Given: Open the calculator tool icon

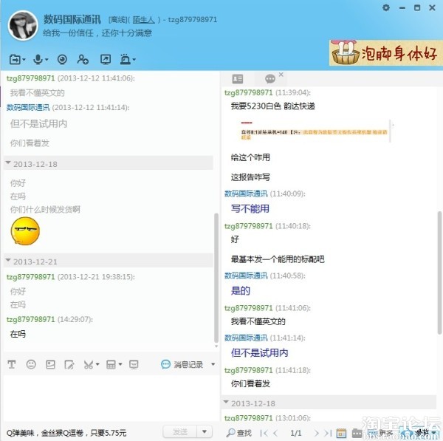Looking at the screenshot, I should 111,365.
